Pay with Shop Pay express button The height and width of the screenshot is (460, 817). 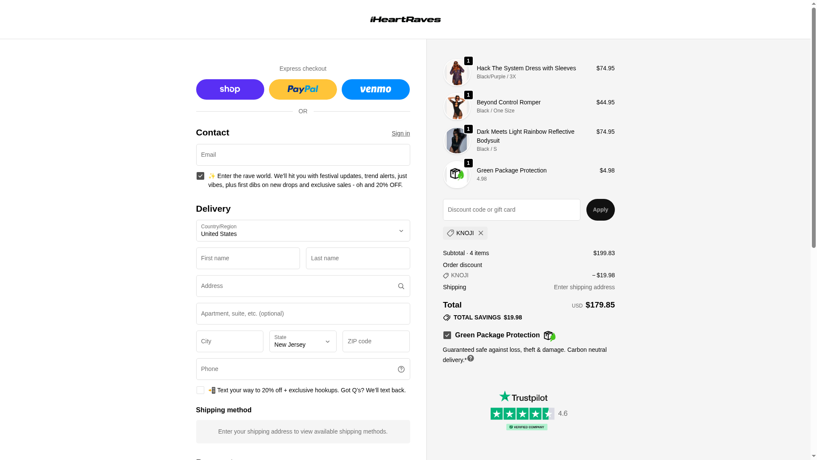230,89
